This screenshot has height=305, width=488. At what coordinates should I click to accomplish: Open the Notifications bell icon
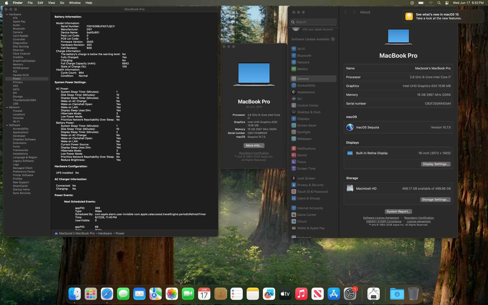[294, 148]
